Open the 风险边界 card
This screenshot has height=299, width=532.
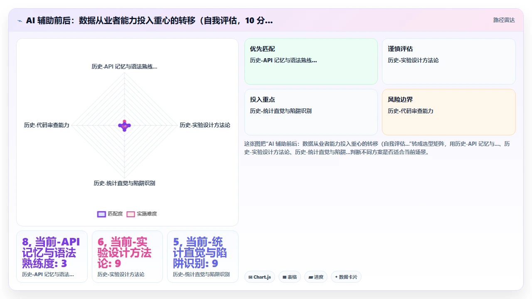449,112
